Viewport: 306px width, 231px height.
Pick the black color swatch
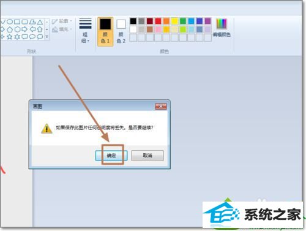coord(133,21)
